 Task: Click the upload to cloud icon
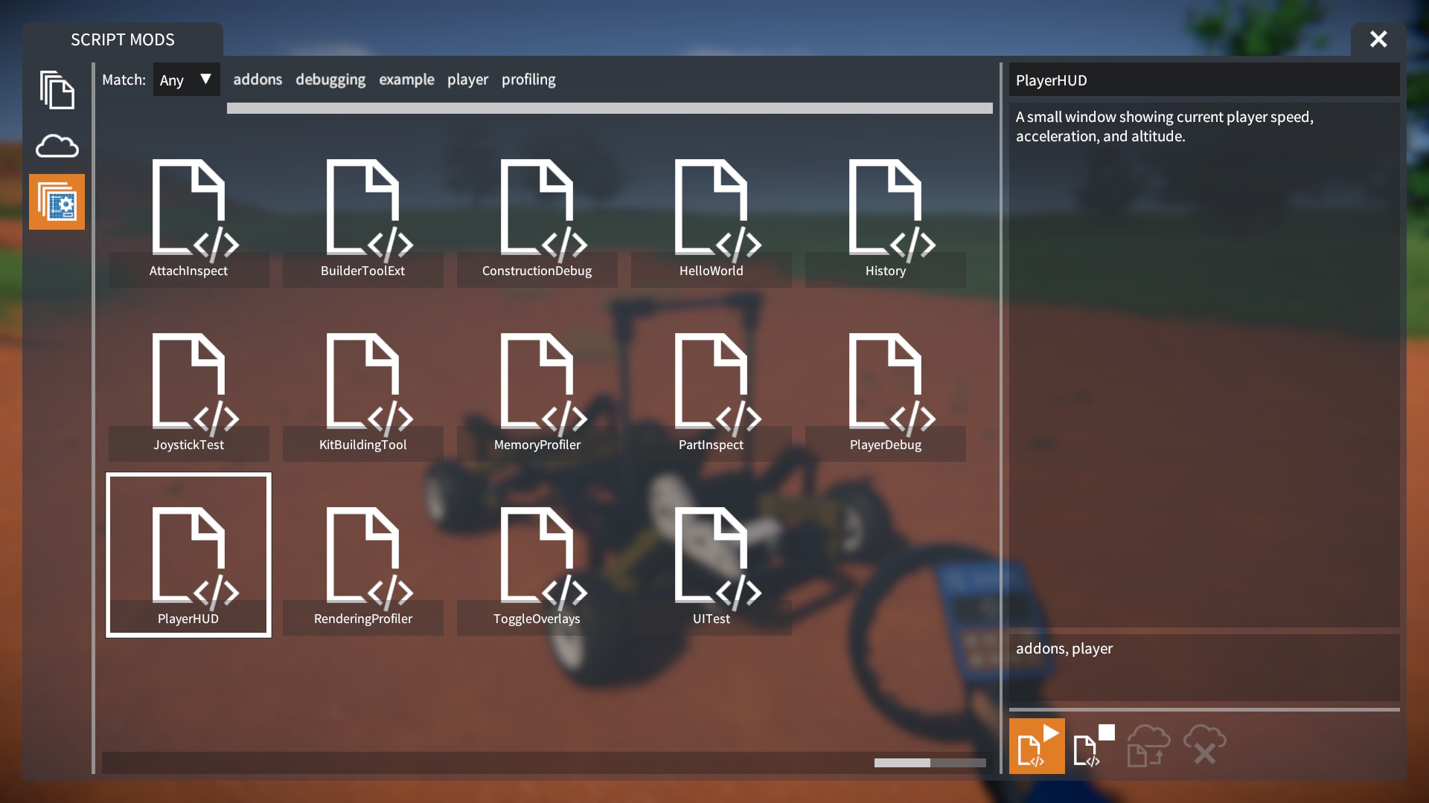coord(1148,746)
